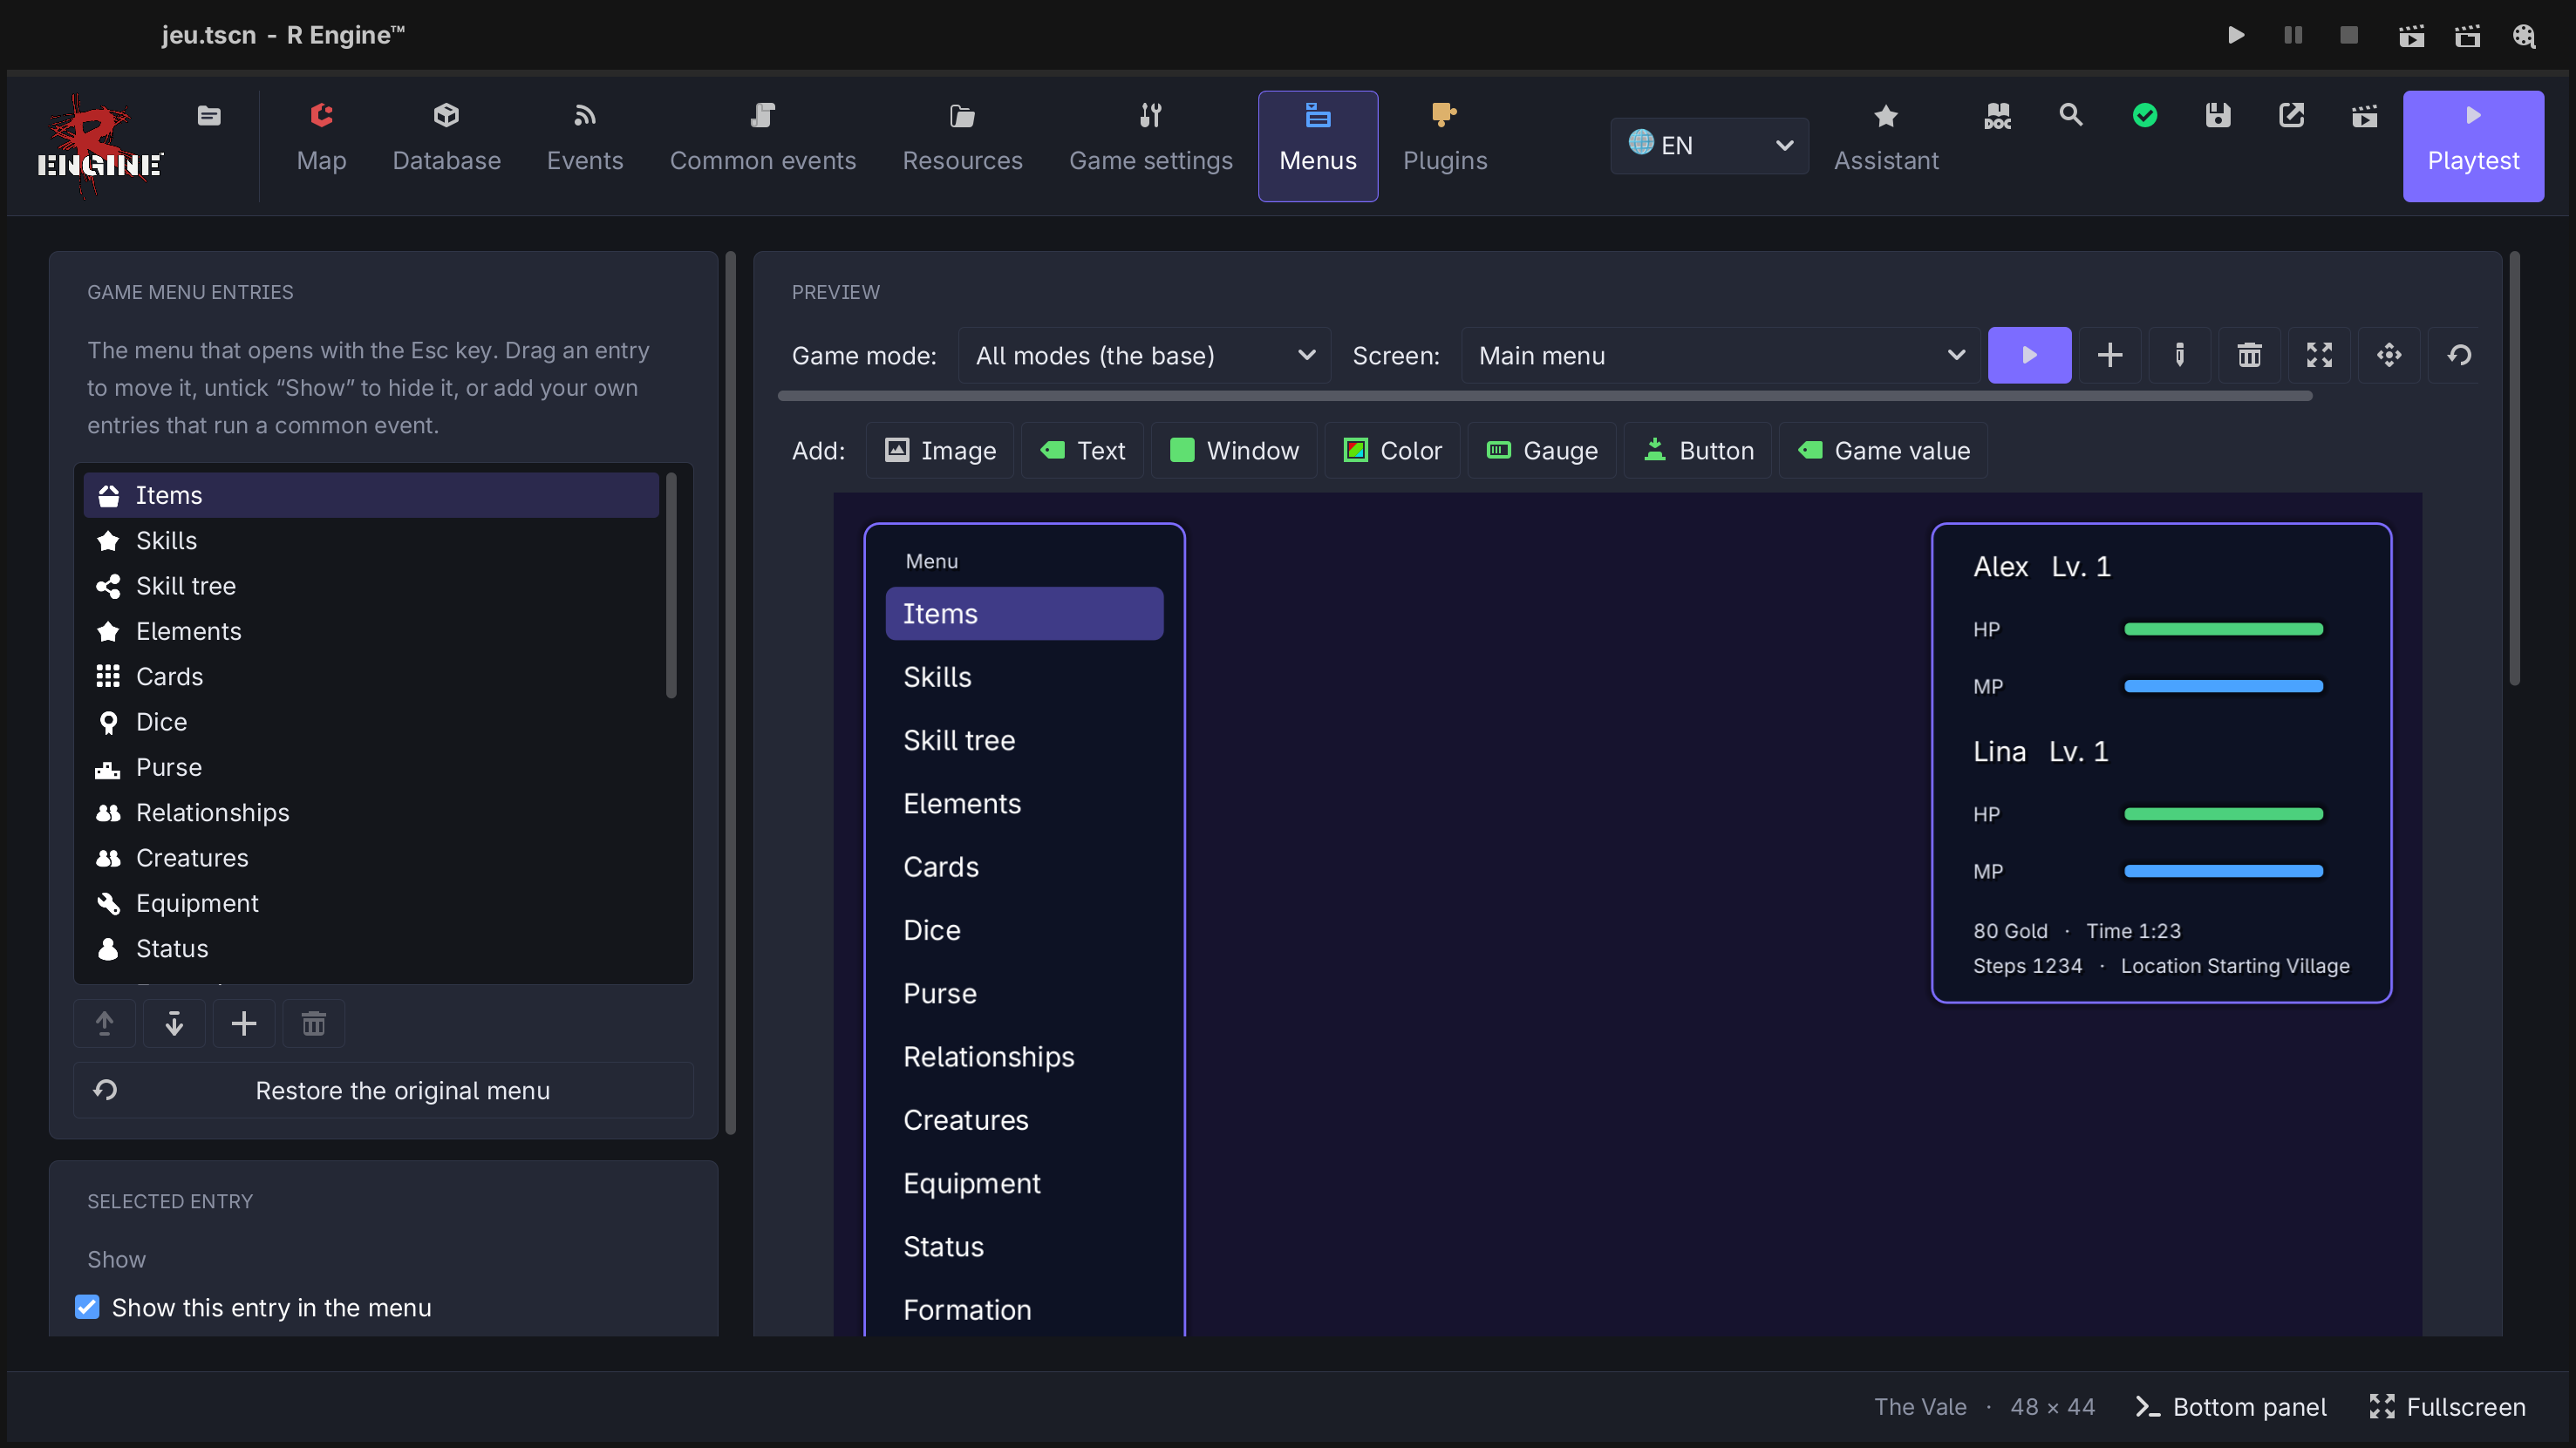Add a Gauge element to the preview
The width and height of the screenshot is (2576, 1448).
click(x=1541, y=450)
